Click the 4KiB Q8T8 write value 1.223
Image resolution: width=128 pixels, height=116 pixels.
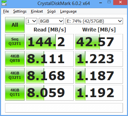pos(99,59)
